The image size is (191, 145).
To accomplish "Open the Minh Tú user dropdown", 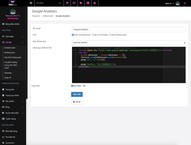I will 170,4.
